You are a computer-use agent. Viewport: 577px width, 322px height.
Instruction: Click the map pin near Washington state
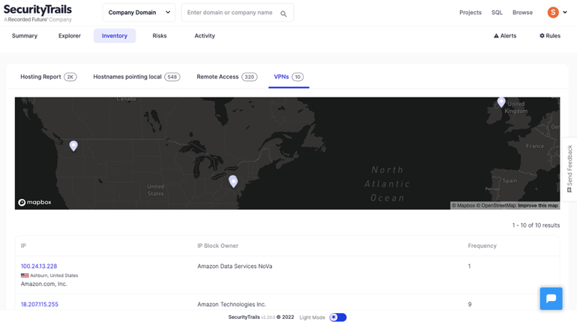[73, 146]
